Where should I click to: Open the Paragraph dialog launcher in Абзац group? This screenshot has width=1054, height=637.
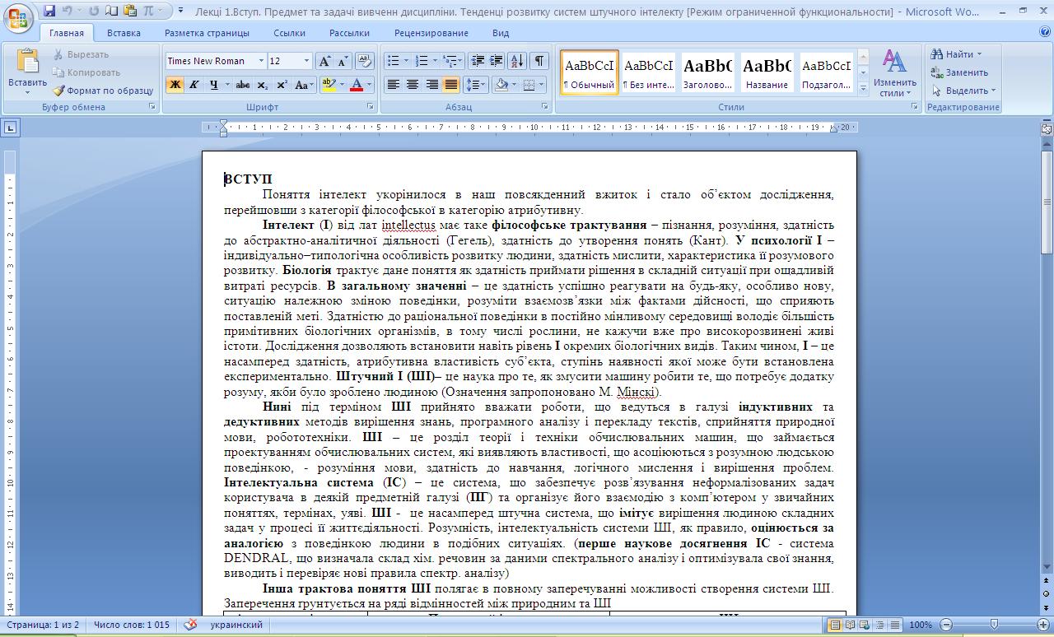545,107
